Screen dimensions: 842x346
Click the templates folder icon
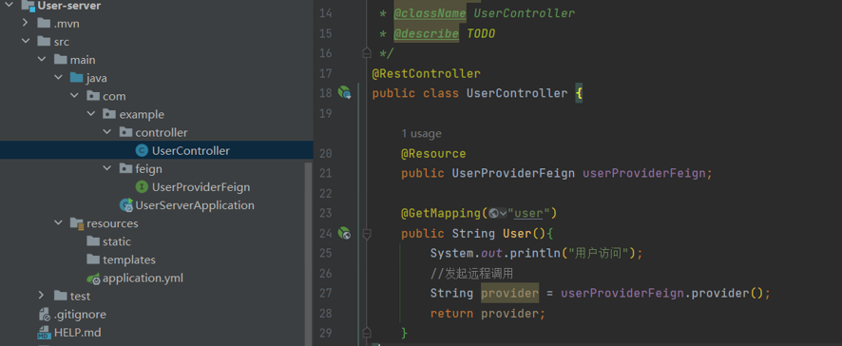click(93, 259)
